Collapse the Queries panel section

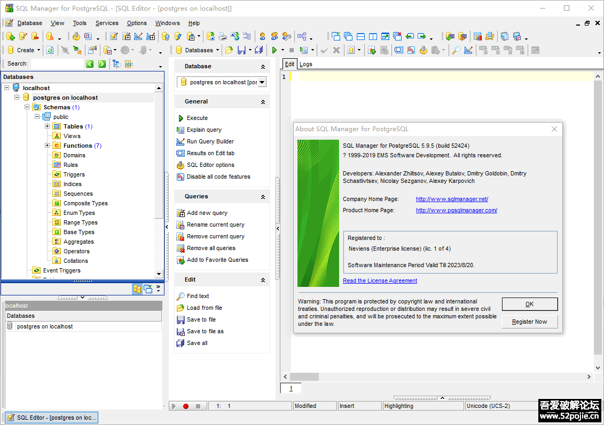263,197
